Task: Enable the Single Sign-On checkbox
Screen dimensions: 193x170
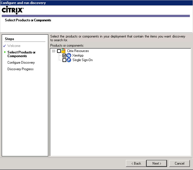Action: tap(64, 60)
